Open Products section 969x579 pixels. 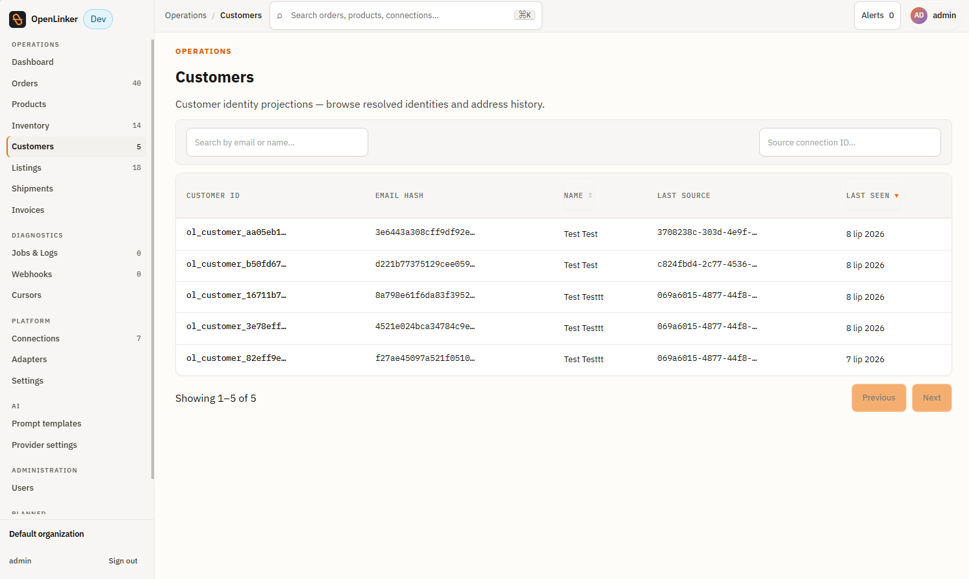(77, 105)
